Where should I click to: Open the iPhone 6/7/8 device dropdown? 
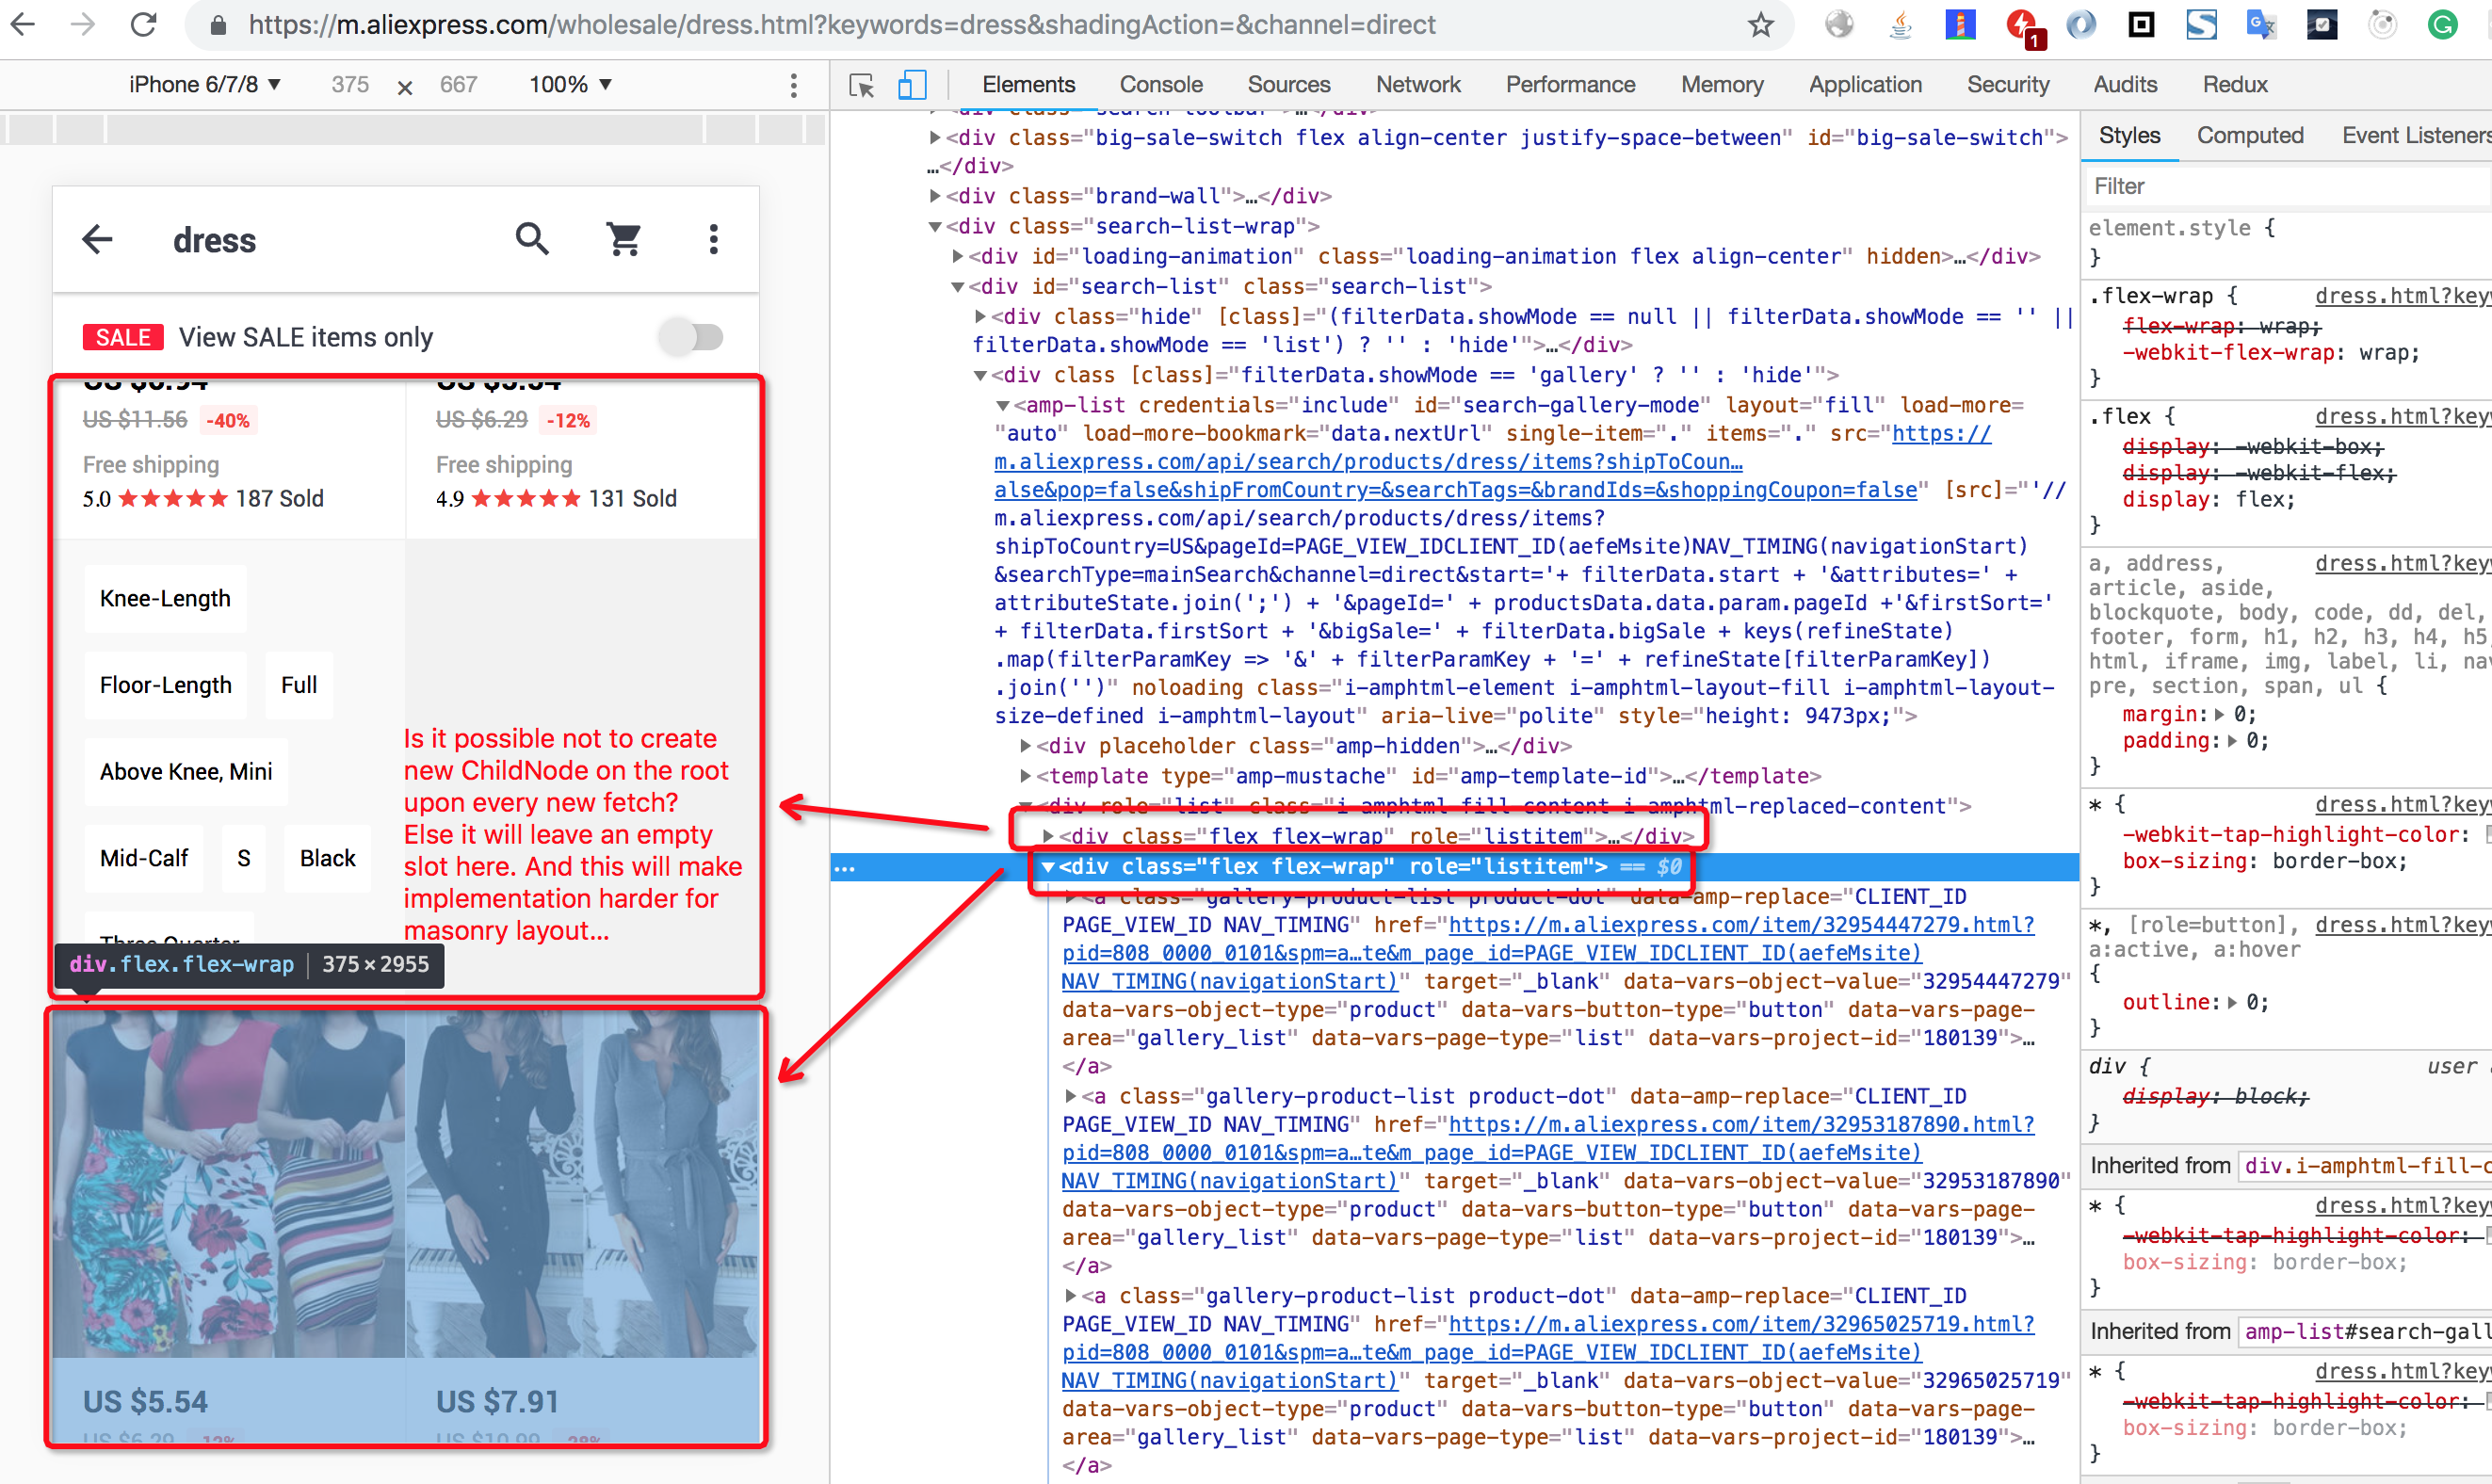pyautogui.click(x=204, y=85)
